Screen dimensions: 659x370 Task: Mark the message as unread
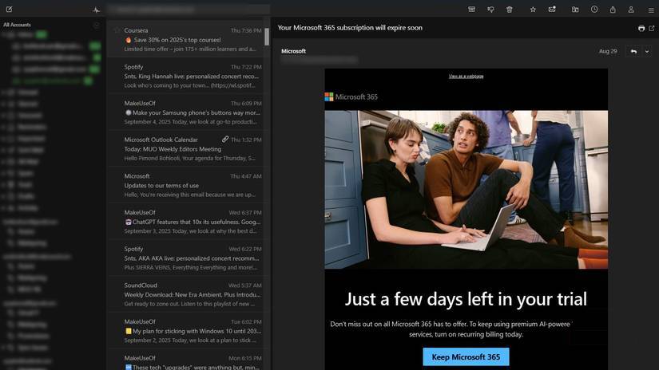pyautogui.click(x=552, y=10)
